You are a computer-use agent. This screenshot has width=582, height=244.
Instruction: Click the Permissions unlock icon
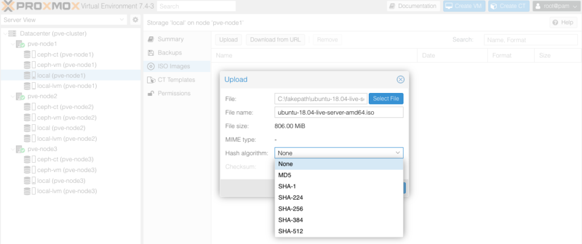(x=151, y=94)
